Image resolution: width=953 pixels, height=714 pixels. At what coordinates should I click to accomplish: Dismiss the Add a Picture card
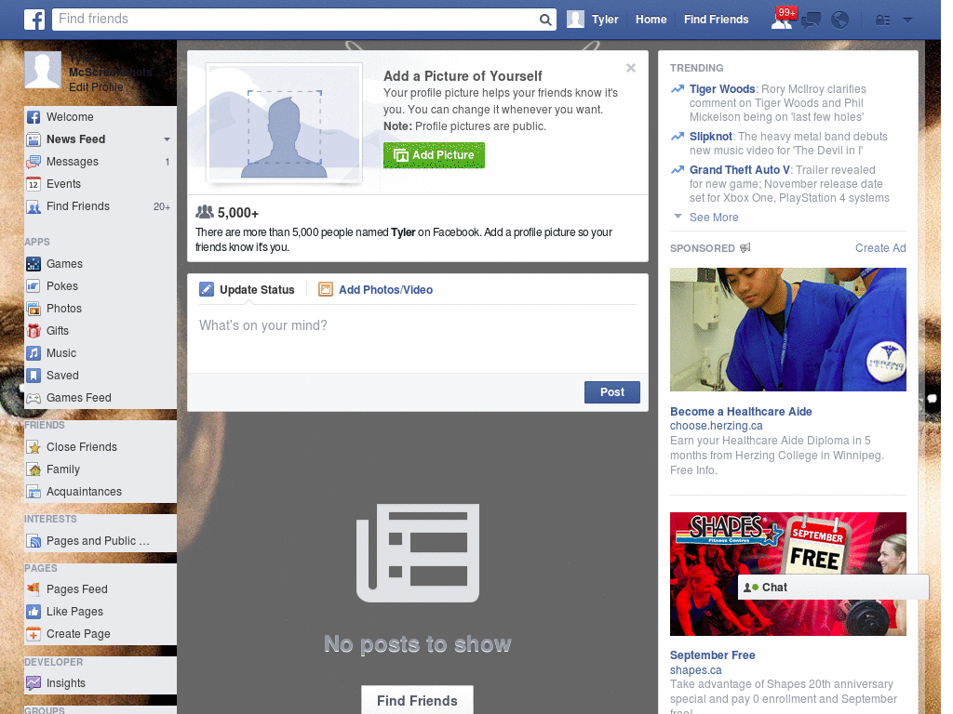click(631, 68)
